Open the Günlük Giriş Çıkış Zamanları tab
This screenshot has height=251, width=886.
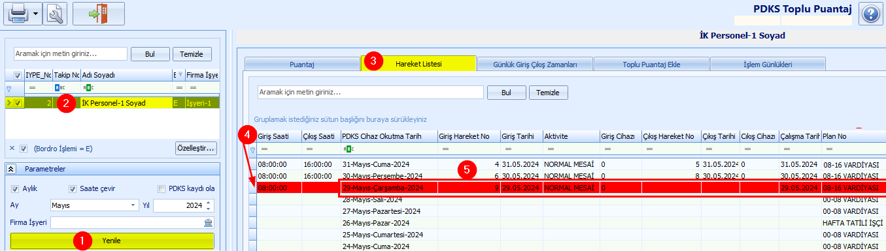pyautogui.click(x=536, y=64)
